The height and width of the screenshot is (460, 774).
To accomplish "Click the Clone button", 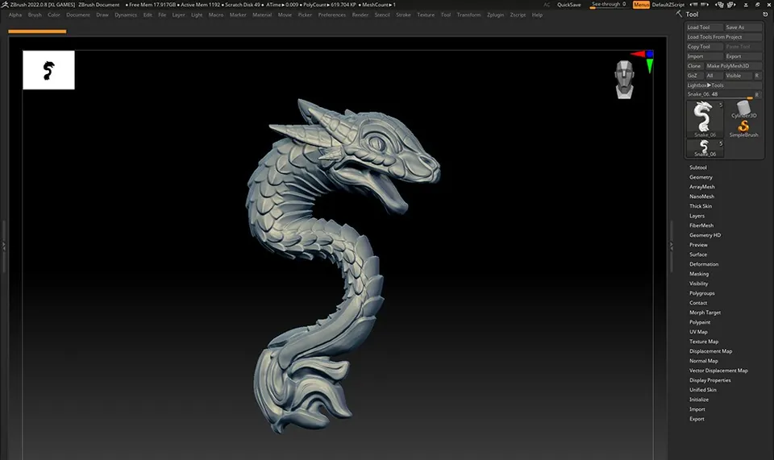I will point(694,66).
